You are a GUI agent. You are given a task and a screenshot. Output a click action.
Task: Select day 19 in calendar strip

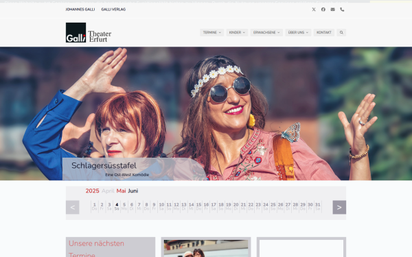click(x=229, y=206)
